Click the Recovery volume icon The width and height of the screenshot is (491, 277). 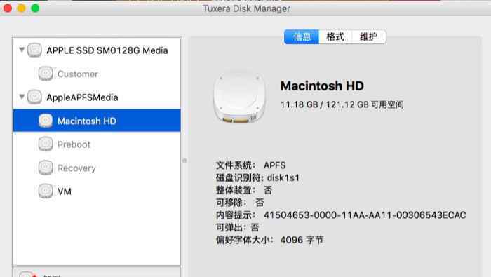point(46,168)
